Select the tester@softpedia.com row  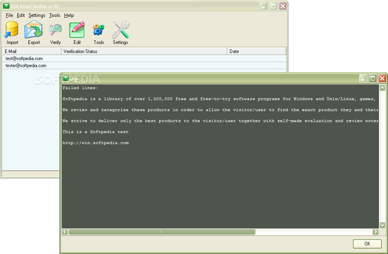point(144,66)
